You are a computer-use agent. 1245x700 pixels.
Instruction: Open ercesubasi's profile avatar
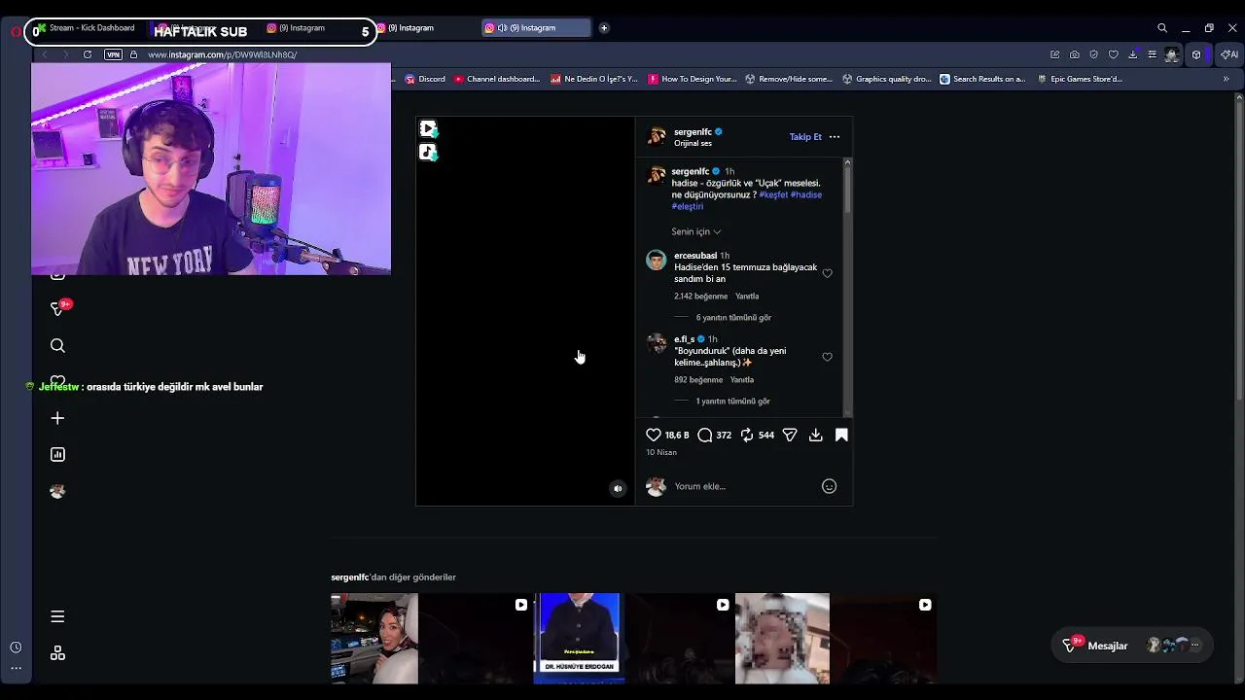pyautogui.click(x=657, y=261)
